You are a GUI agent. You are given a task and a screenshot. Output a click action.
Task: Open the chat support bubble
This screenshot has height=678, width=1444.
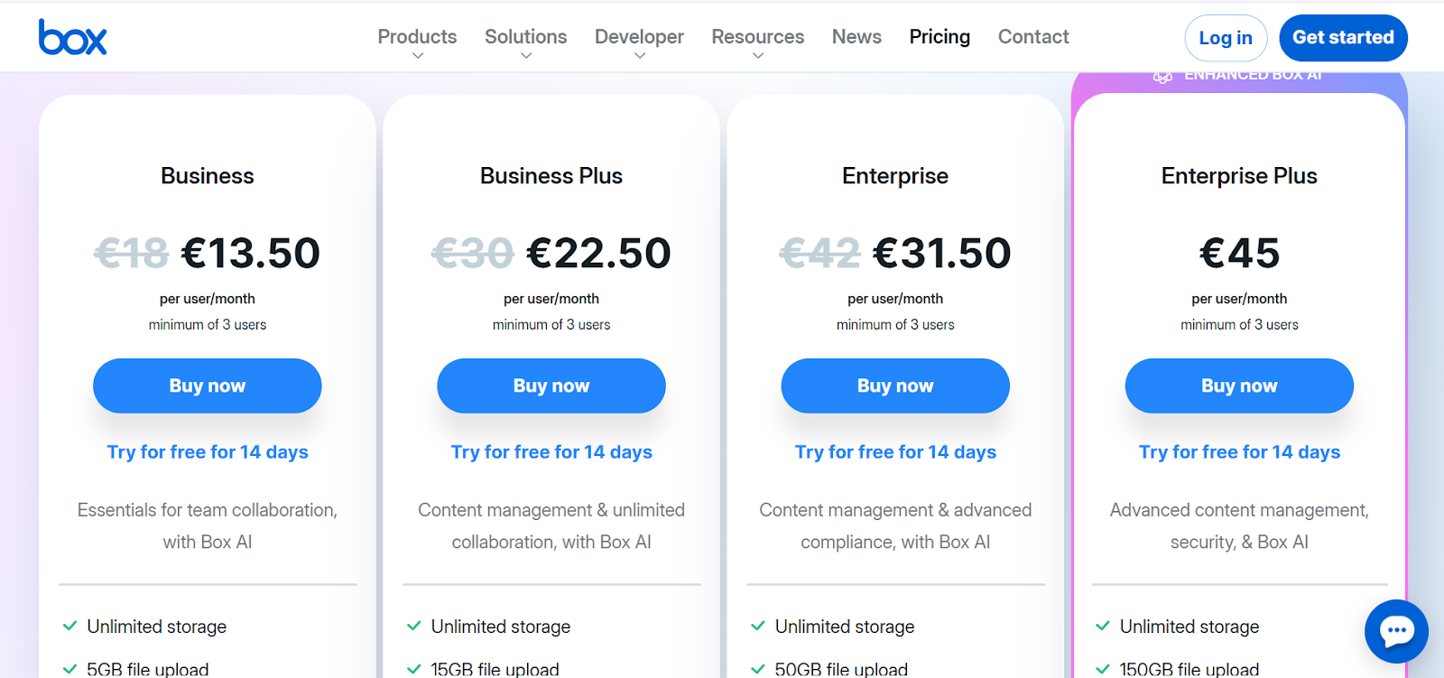[1395, 631]
